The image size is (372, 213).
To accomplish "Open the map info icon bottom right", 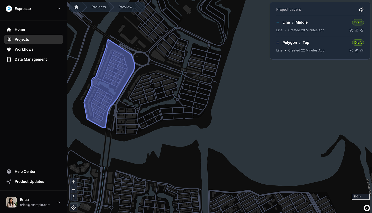I will pos(366,207).
